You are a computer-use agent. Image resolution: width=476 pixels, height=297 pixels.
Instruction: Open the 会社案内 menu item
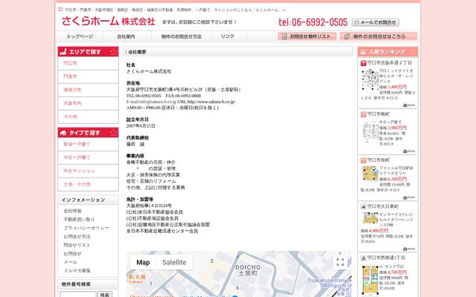[x=126, y=36]
